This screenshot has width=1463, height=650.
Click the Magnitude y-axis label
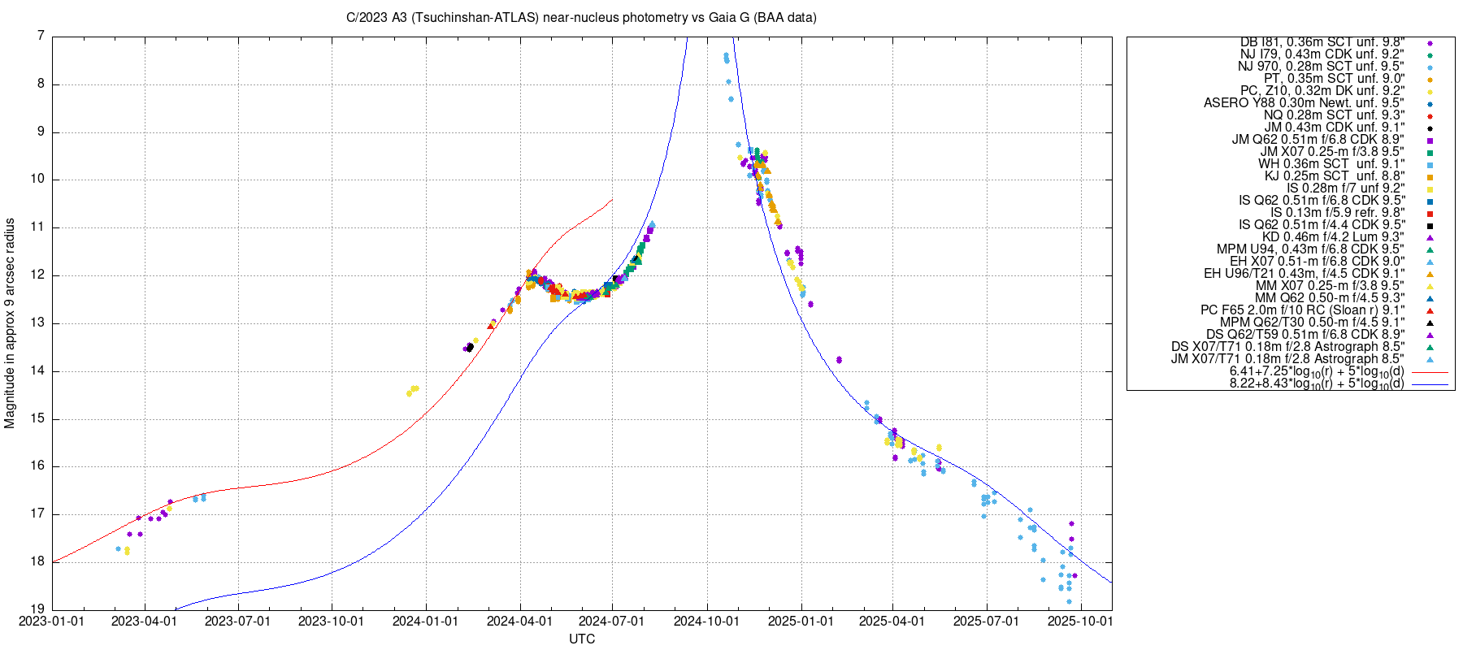10,323
